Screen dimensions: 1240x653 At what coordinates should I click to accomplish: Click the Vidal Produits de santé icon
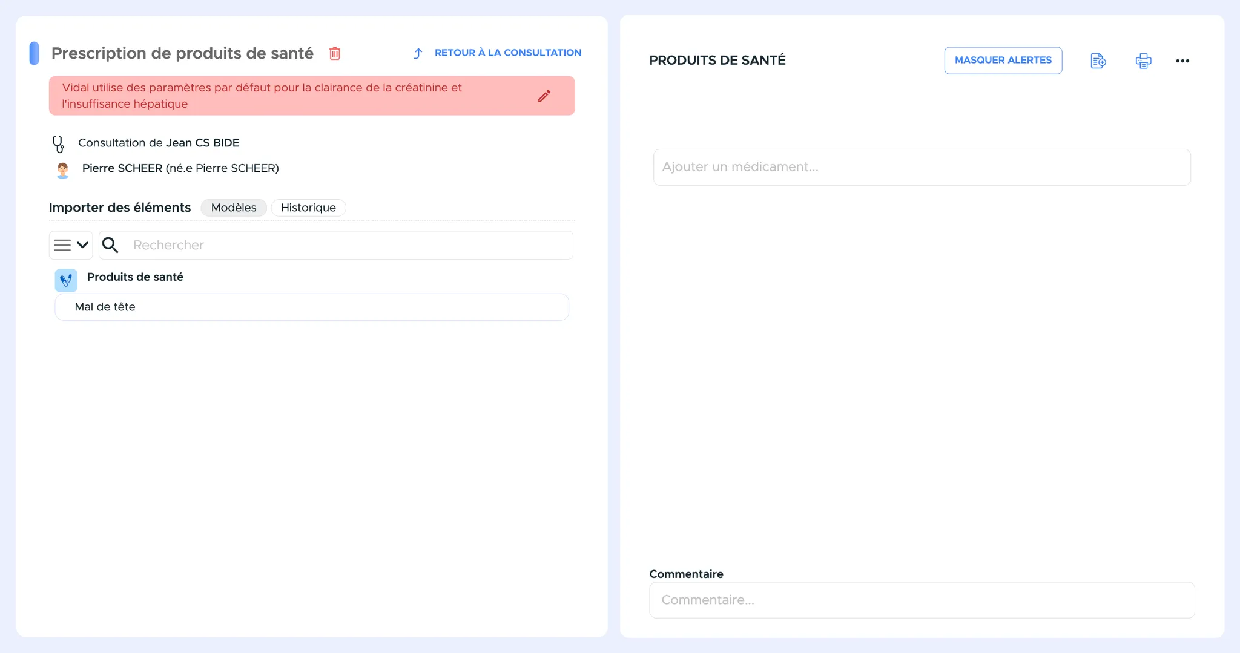click(66, 280)
